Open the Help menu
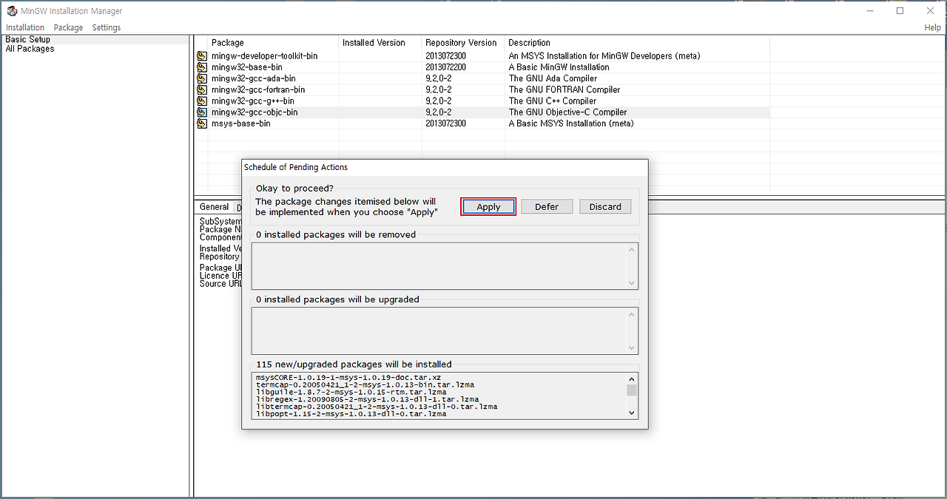Viewport: 947px width, 499px height. (932, 27)
